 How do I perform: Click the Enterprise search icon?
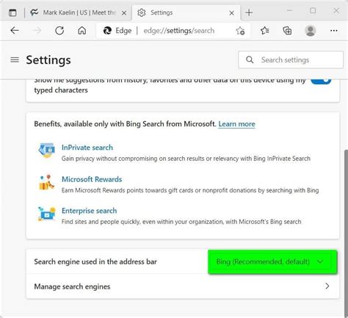click(46, 214)
